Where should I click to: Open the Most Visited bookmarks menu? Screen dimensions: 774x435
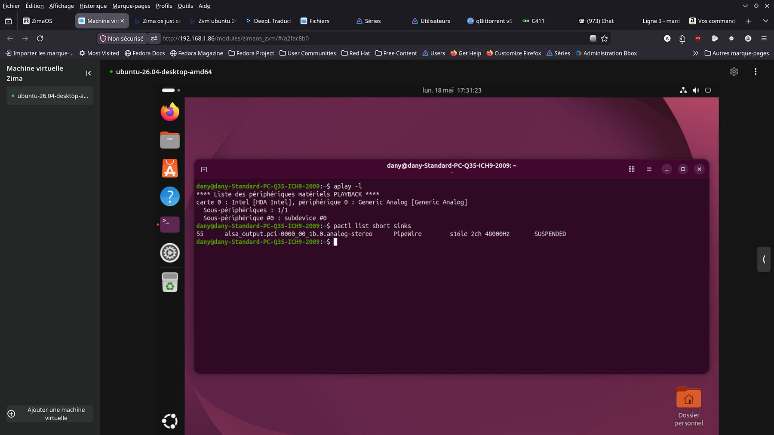tap(99, 53)
